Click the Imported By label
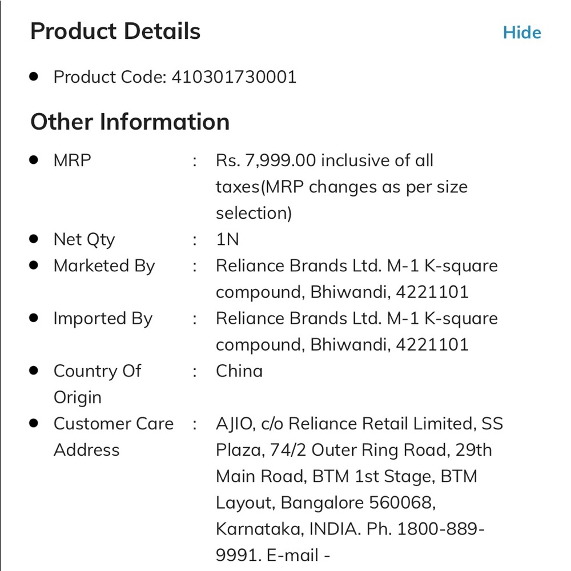Viewport: 571px width, 571px height. point(103,319)
